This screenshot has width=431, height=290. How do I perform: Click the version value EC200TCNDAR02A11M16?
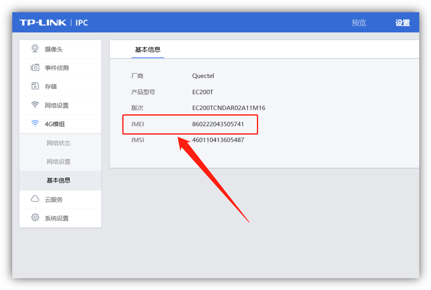229,108
